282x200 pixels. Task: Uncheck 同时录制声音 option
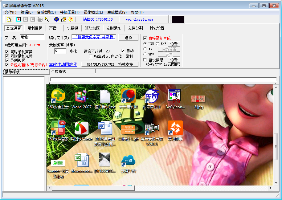click(6, 51)
